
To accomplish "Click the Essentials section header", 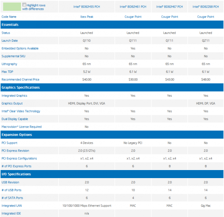I will 112,25.
